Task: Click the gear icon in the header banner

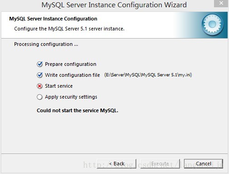Action: [x=212, y=24]
